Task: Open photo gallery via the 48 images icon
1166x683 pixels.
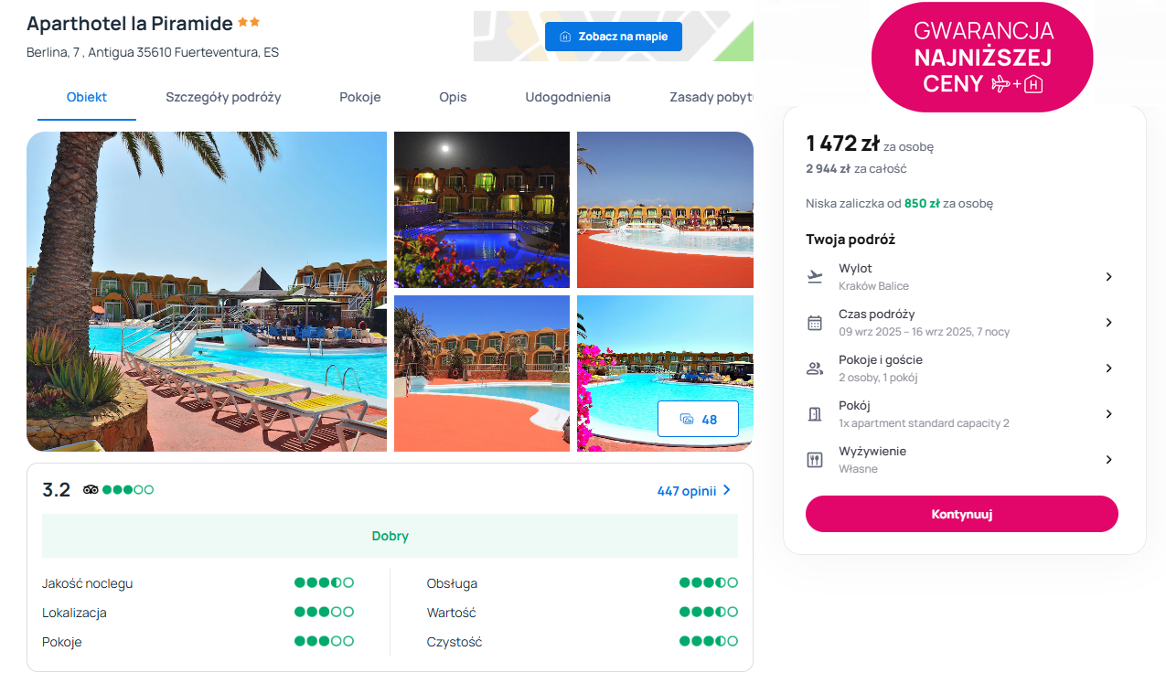Action: [x=698, y=419]
